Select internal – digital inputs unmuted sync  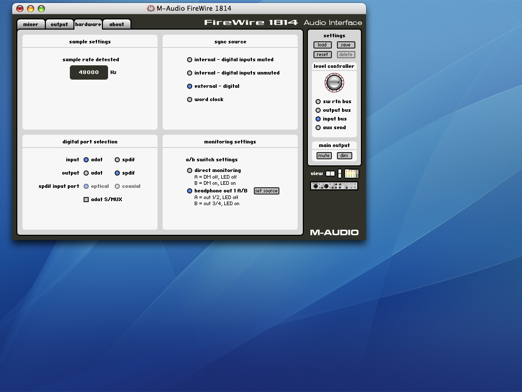pyautogui.click(x=190, y=73)
